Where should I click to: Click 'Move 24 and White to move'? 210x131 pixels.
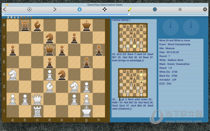(175, 41)
